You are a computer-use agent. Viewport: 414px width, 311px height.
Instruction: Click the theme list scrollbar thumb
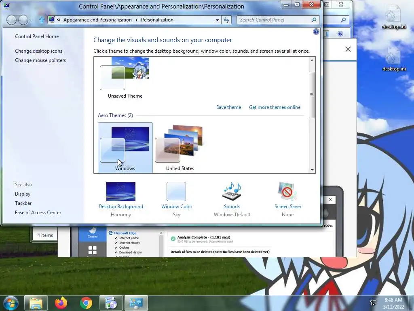point(312,95)
